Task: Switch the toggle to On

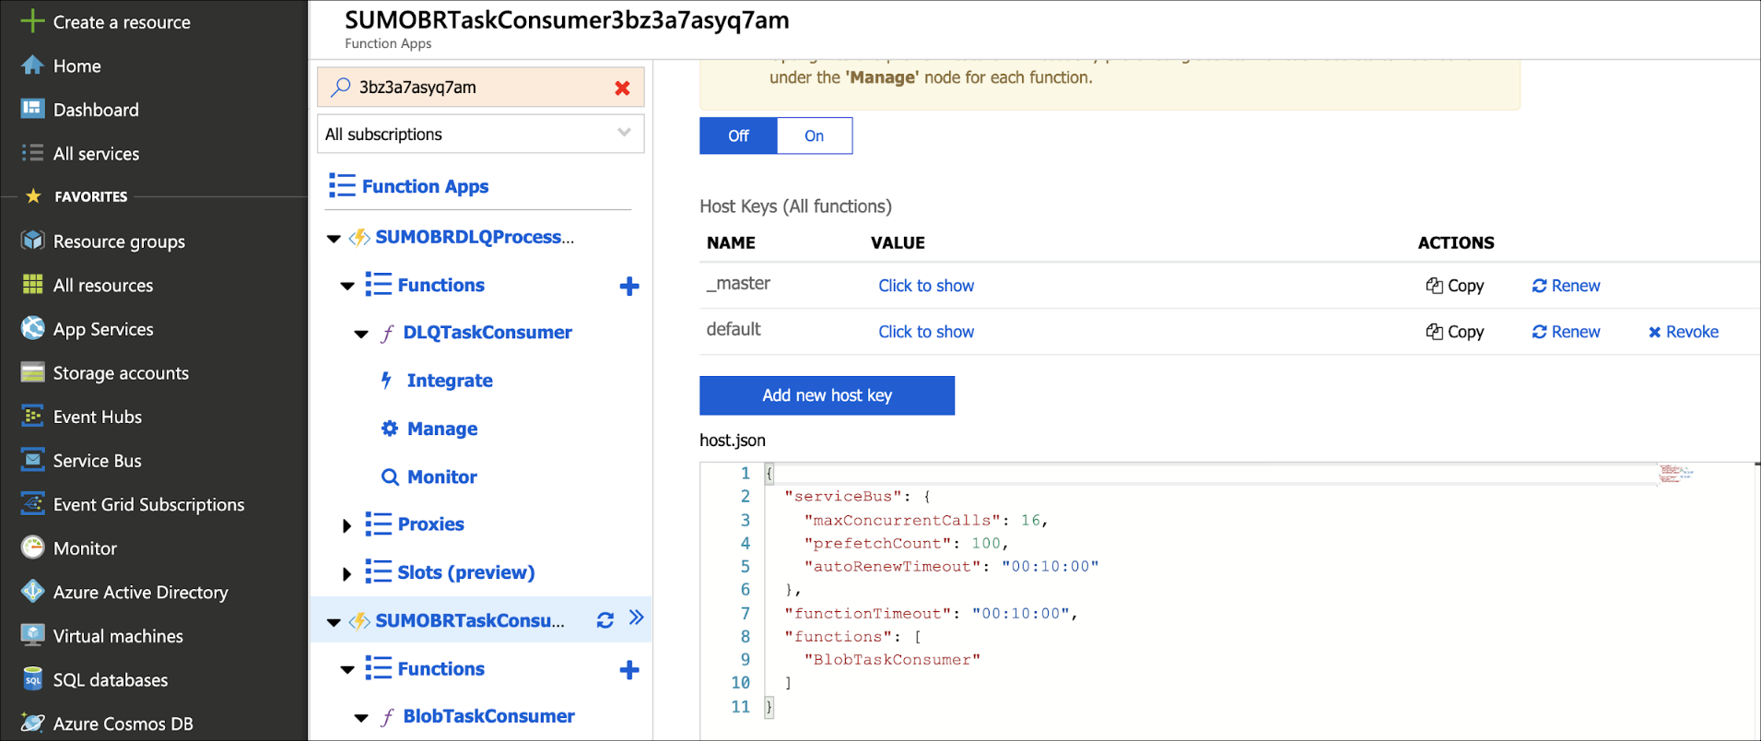Action: [814, 135]
